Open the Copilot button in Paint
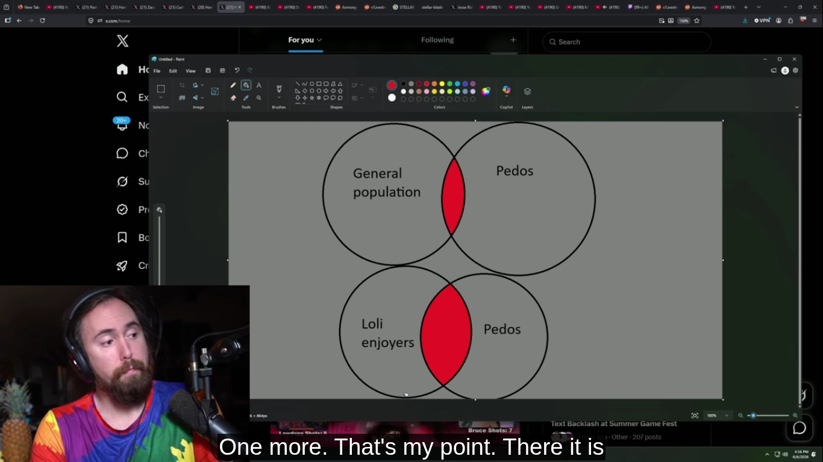The width and height of the screenshot is (823, 462). (x=507, y=90)
